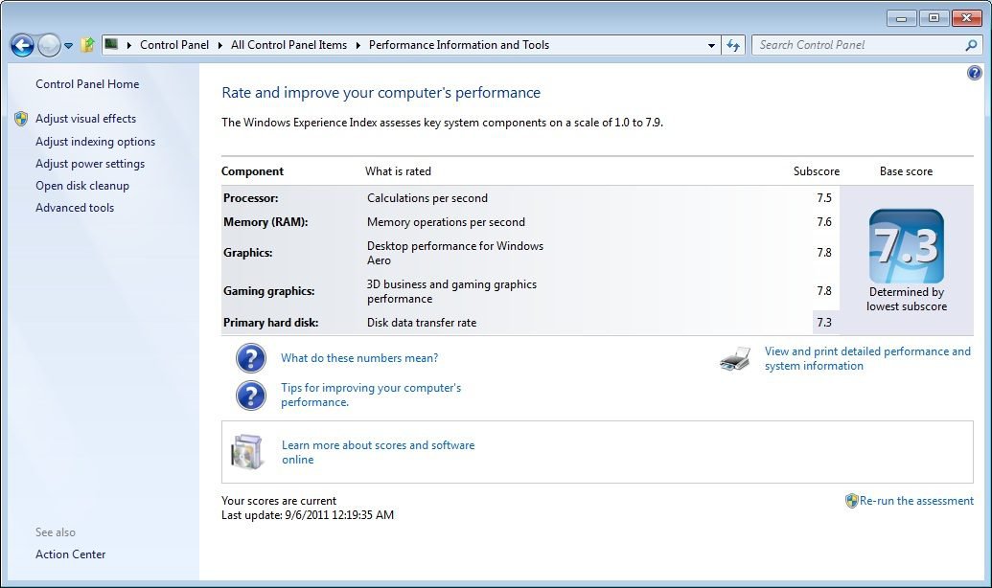Click the question icon beside the performance tips link

[251, 396]
